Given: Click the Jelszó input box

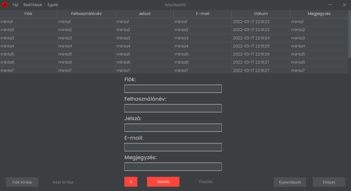Looking at the screenshot, I should pyautogui.click(x=173, y=128).
